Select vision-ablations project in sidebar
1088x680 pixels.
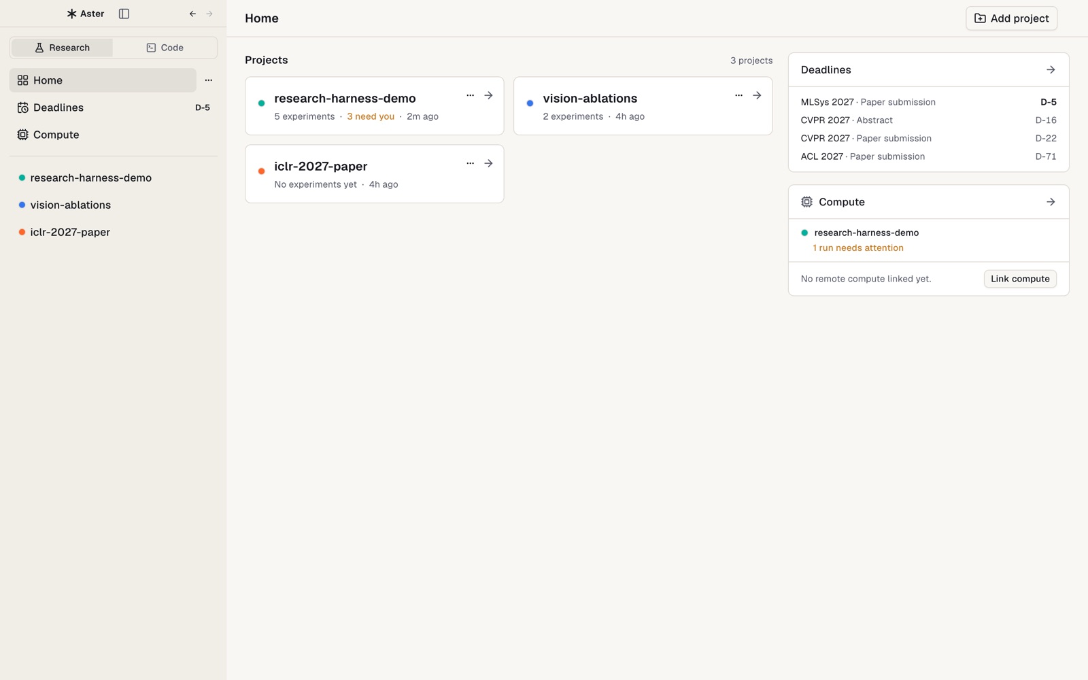click(114, 205)
